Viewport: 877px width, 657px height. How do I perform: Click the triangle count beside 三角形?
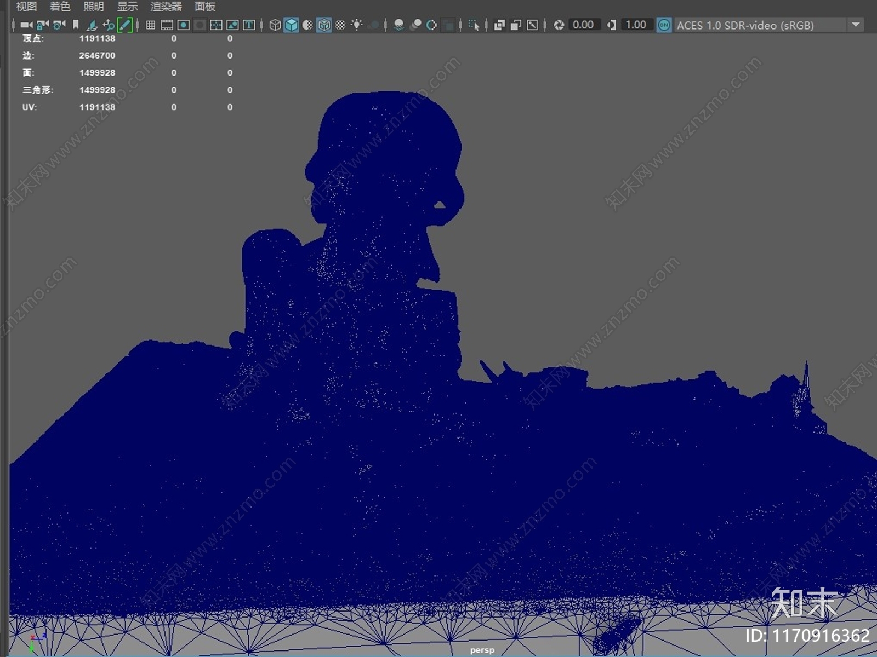[97, 90]
